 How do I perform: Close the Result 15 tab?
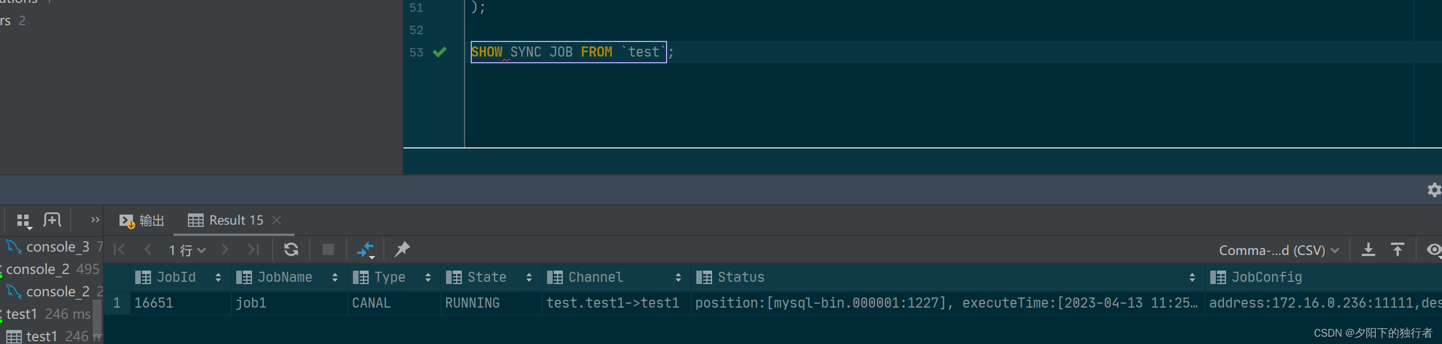[277, 220]
